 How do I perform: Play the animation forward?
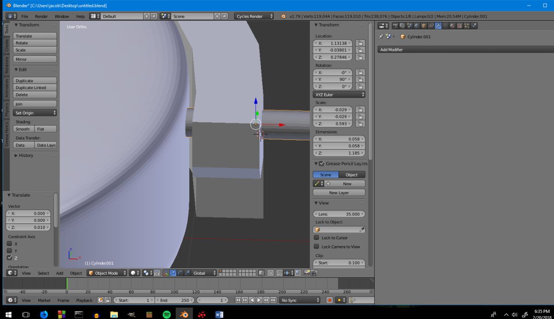pos(259,300)
